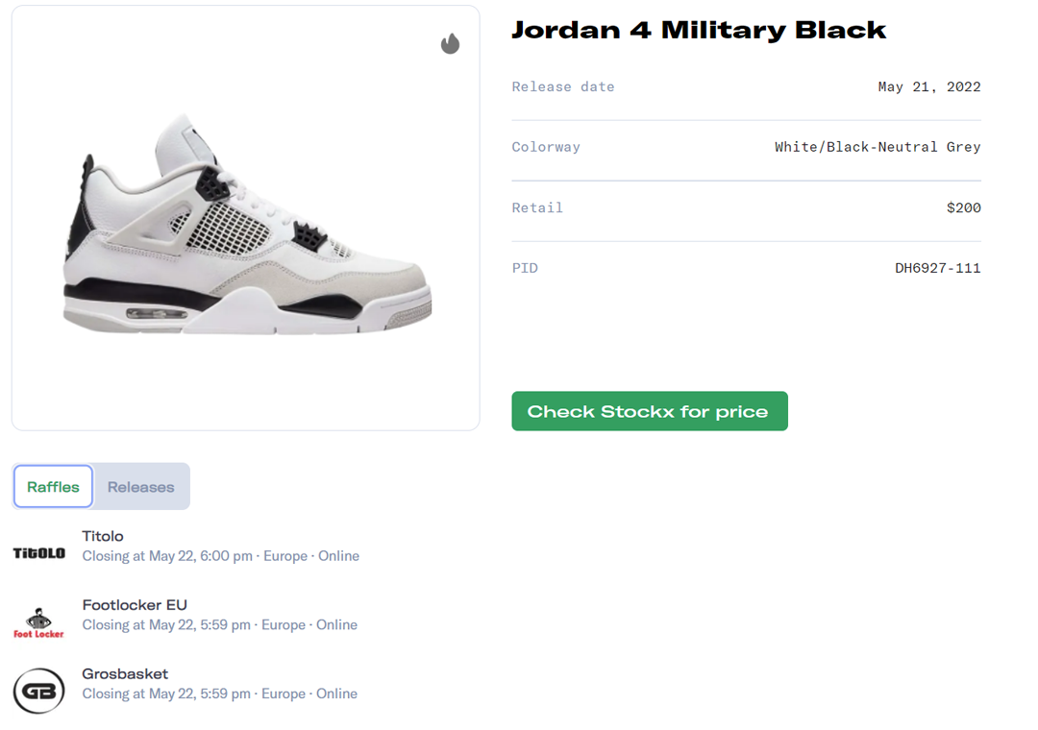Click the Europe Online tag under Titolo
Image resolution: width=1038 pixels, height=730 pixels.
(x=312, y=556)
